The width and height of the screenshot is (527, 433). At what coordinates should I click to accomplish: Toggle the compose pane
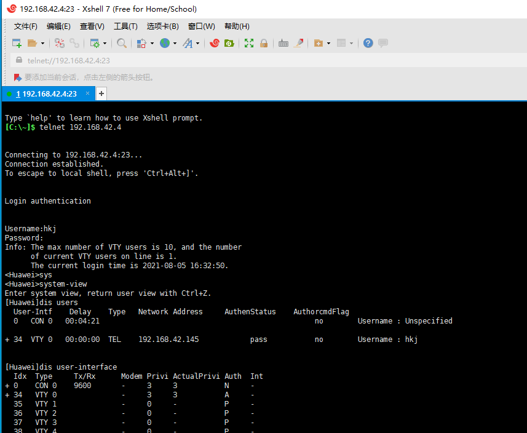[382, 43]
